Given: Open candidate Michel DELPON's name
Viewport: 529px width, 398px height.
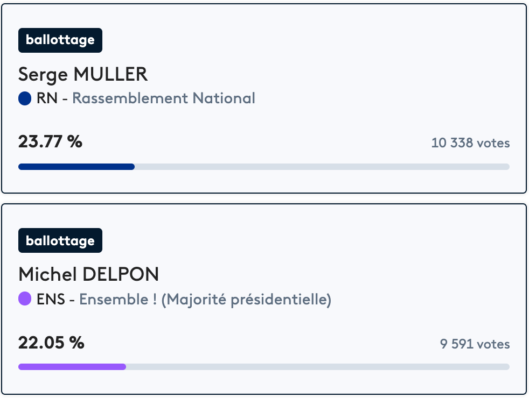Looking at the screenshot, I should 88,274.
